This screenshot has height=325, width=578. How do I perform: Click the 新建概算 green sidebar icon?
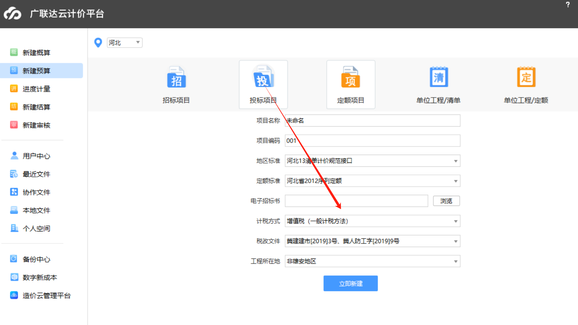14,52
